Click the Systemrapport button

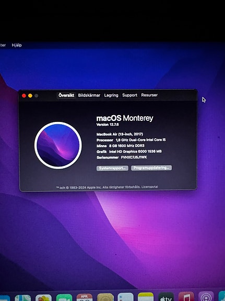[112, 168]
